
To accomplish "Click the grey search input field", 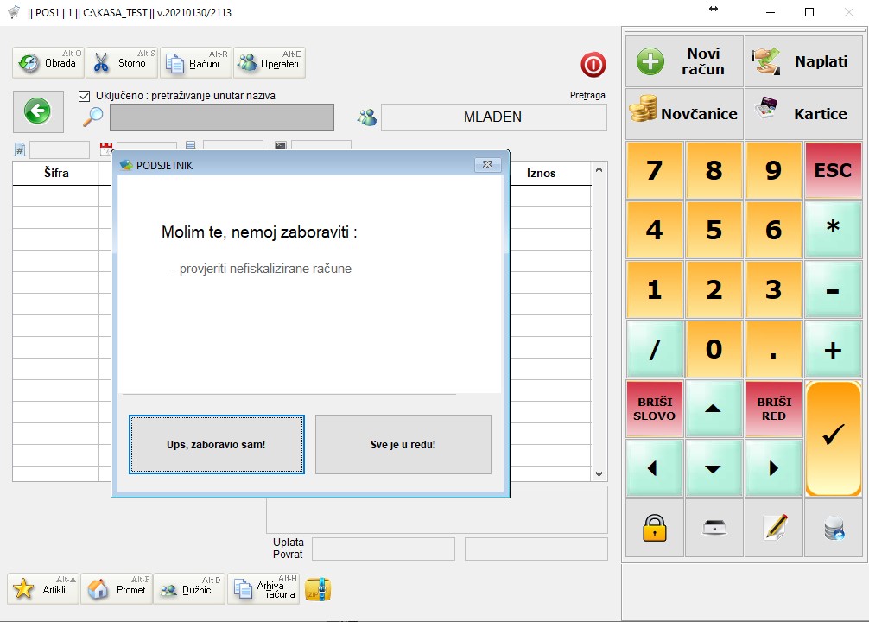I will tap(221, 117).
